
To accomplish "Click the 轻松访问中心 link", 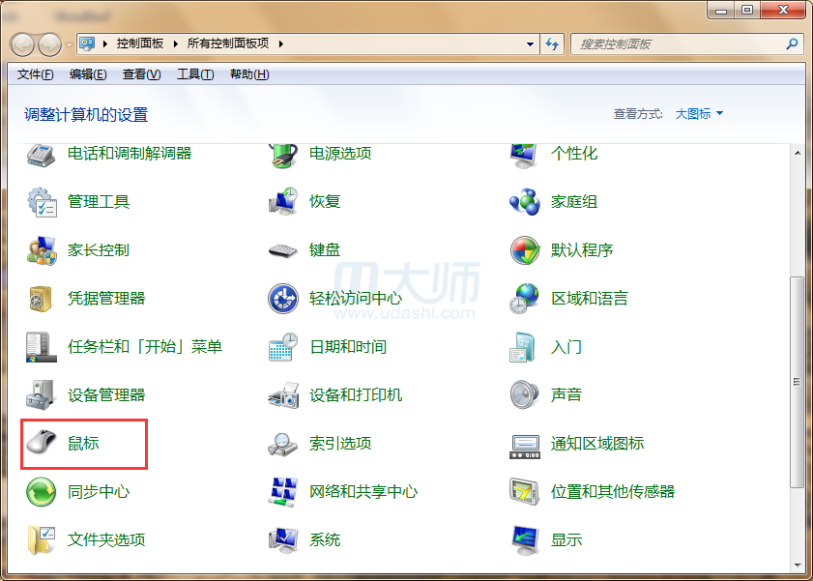I will [355, 298].
